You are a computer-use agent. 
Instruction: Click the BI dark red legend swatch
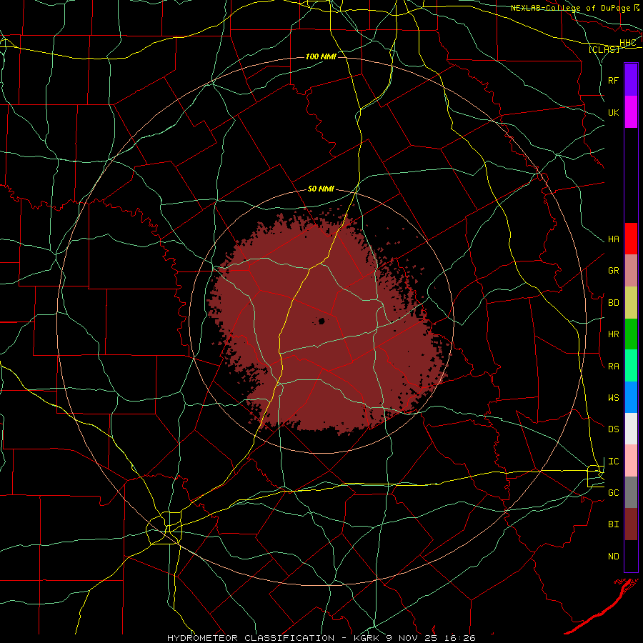631,524
